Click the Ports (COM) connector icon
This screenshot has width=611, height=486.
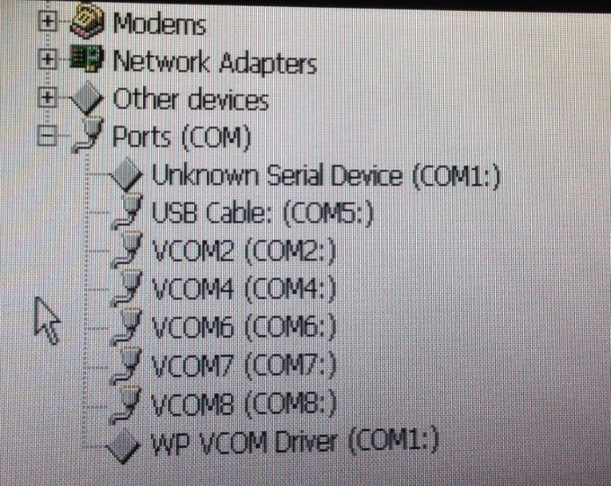pos(89,135)
